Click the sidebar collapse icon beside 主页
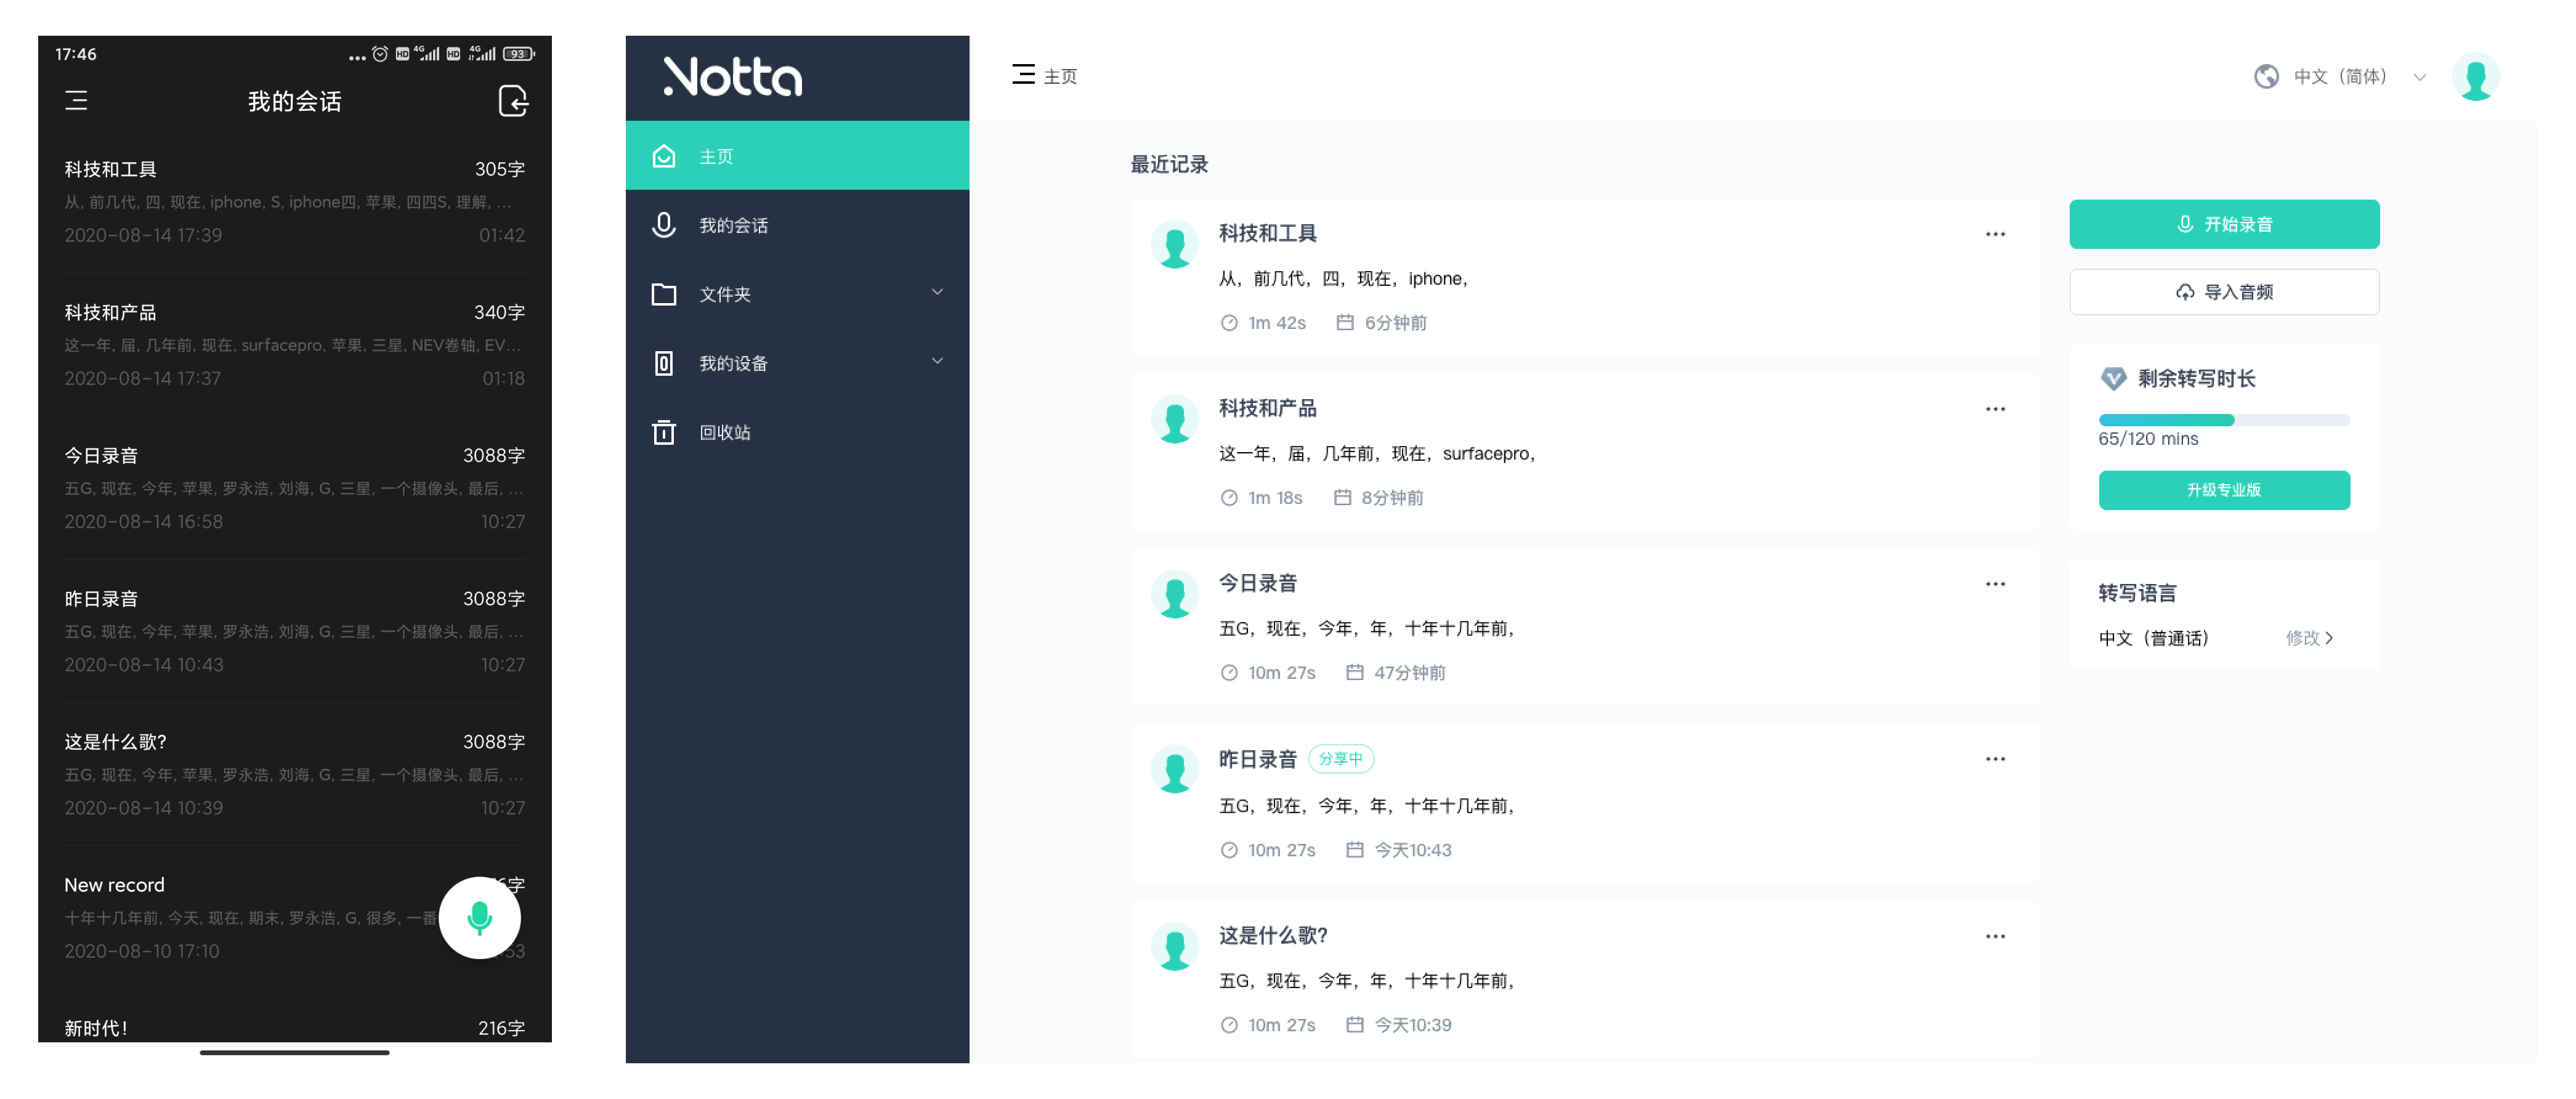Image resolution: width=2576 pixels, height=1099 pixels. tap(1022, 75)
